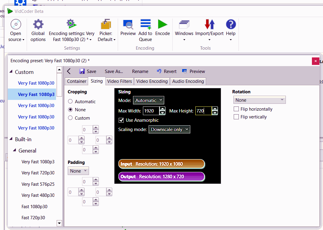The width and height of the screenshot is (323, 230).
Task: Switch to the Container tab
Action: (77, 81)
